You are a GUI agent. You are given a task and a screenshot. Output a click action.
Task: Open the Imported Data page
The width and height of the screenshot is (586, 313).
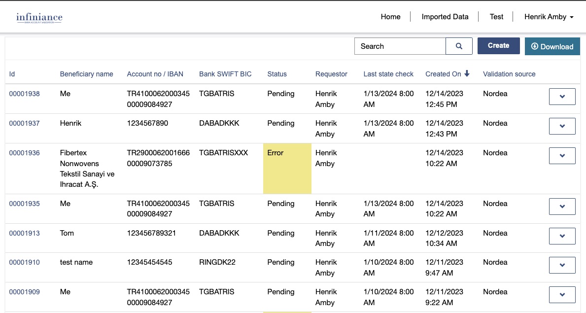click(445, 17)
